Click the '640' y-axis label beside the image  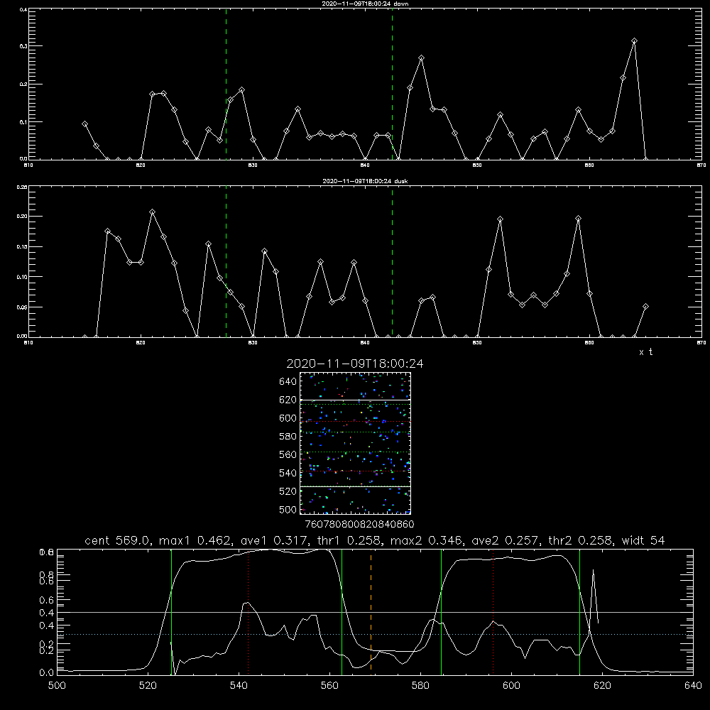point(288,382)
